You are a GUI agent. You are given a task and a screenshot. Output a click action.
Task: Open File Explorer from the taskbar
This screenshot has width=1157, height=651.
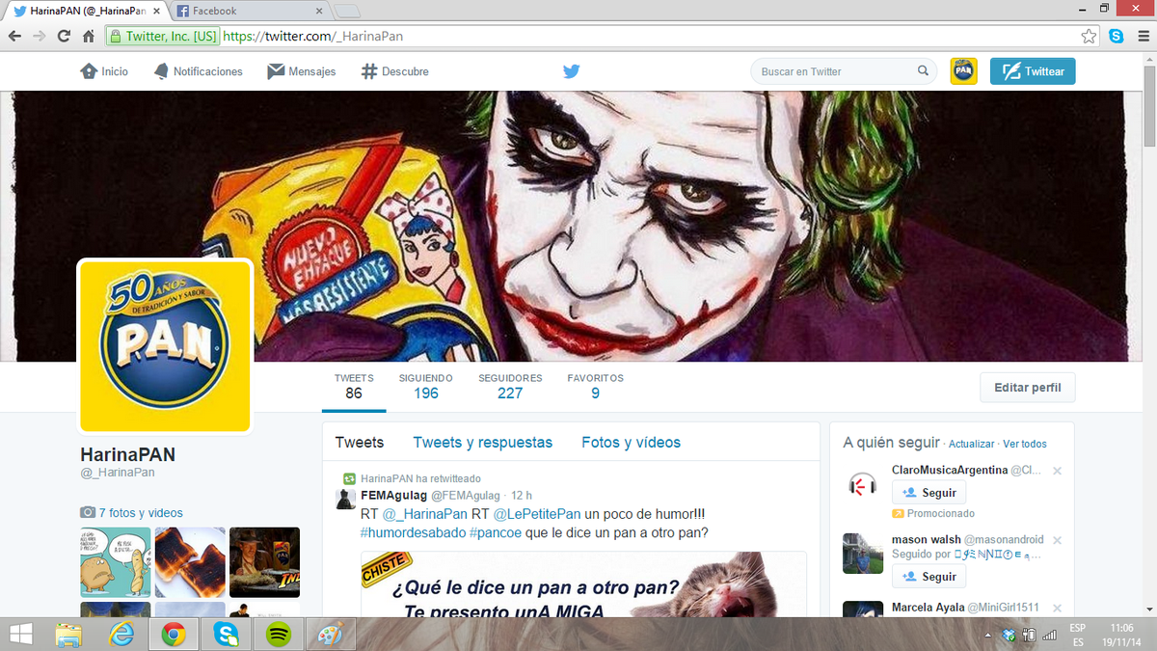coord(68,635)
